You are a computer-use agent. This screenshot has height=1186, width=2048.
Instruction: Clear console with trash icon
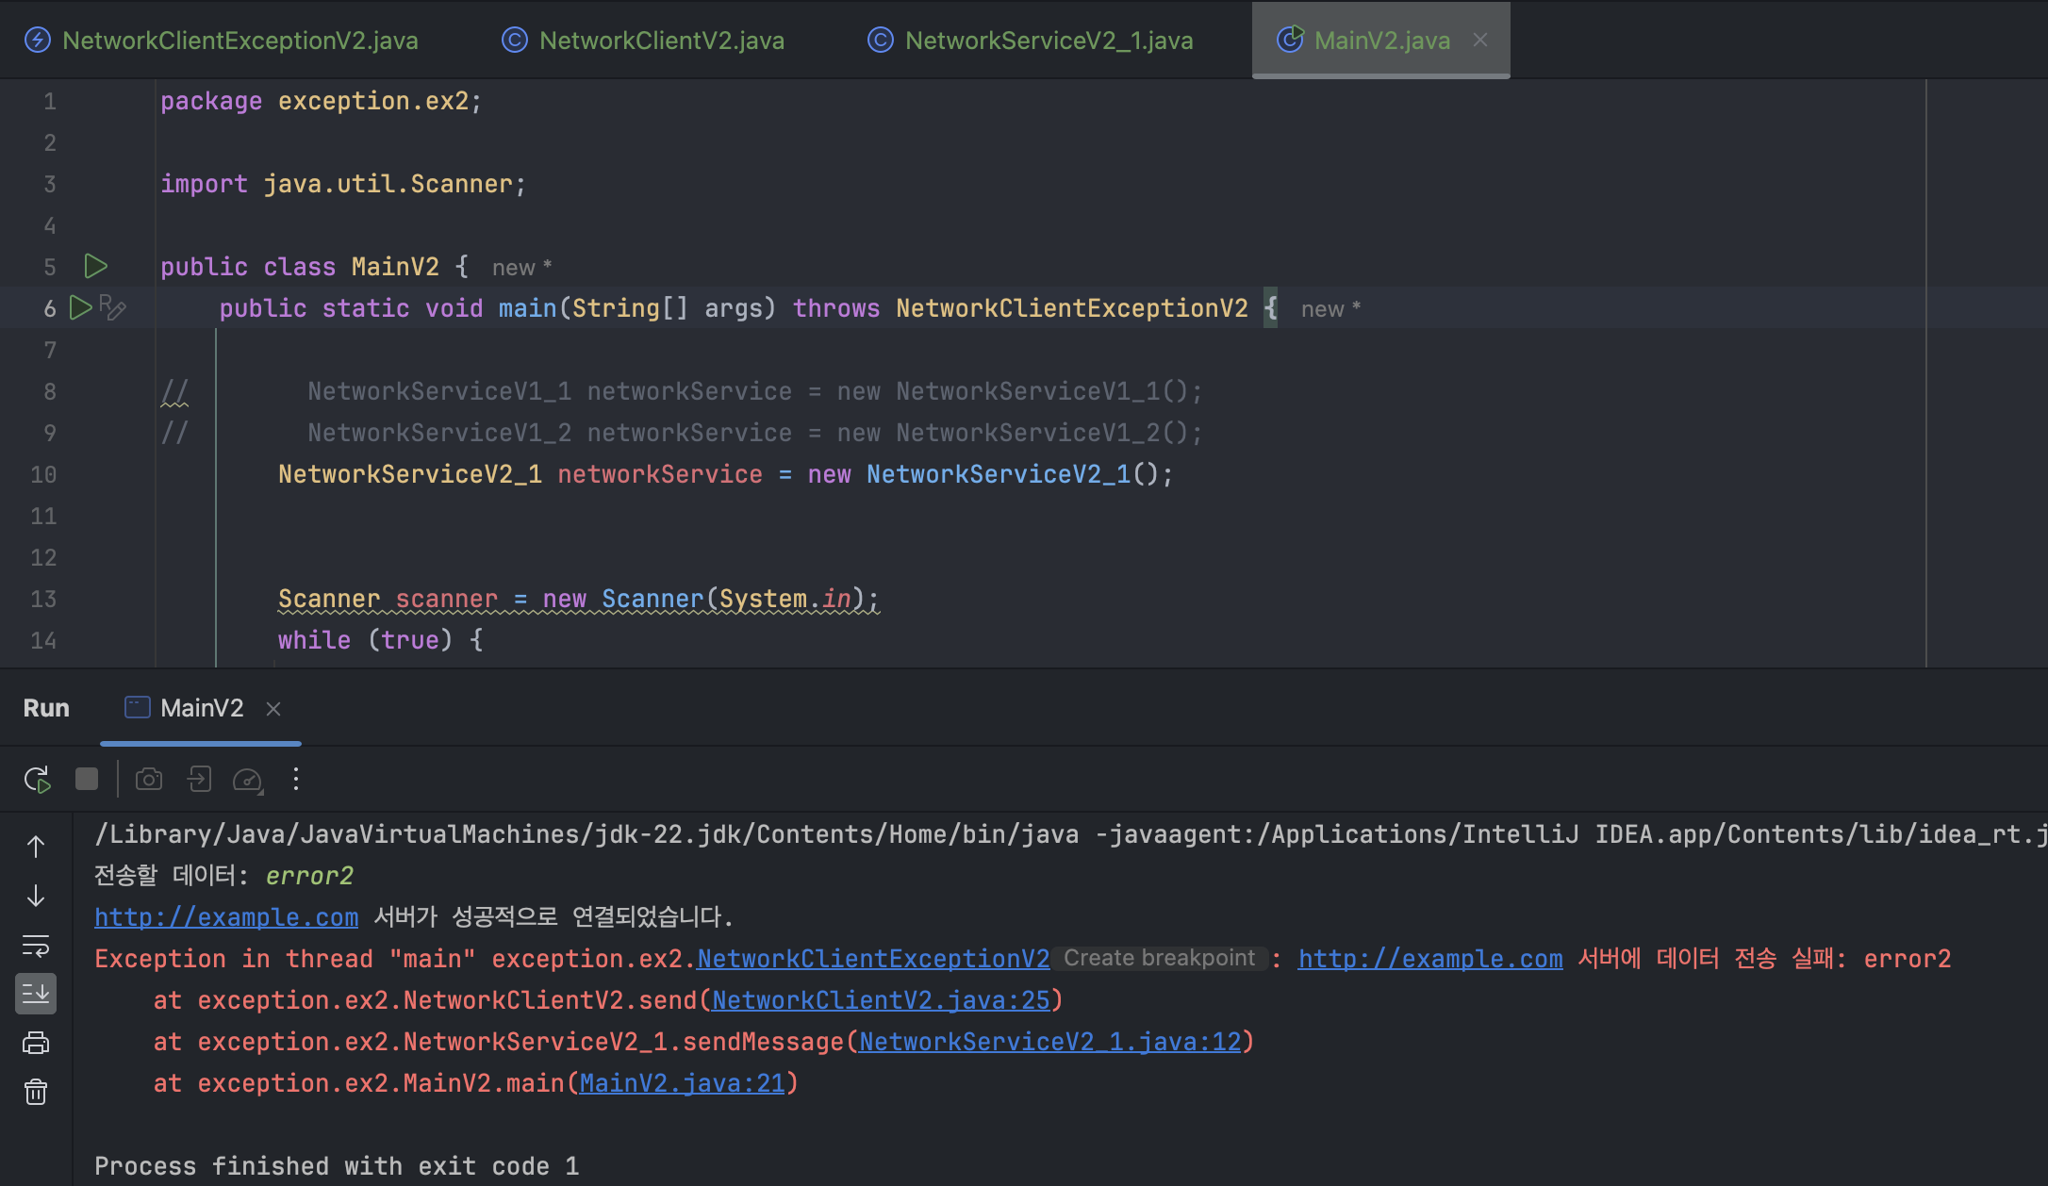click(36, 1092)
